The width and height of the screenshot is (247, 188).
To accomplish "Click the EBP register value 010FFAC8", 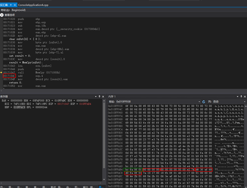I will pos(19,107).
